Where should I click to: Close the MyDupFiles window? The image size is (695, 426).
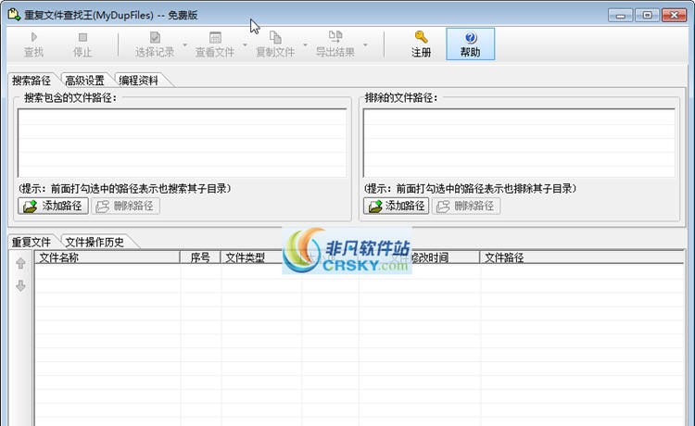tap(675, 15)
